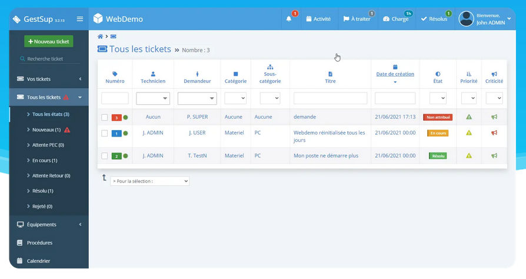Focus the Date de création filter field
526x279 pixels.
395,98
